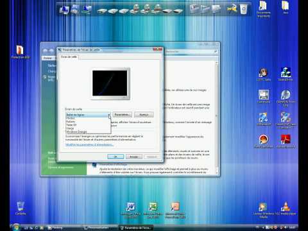Click the Computer icon in top dock
The height and width of the screenshot is (231, 308).
click(x=64, y=10)
